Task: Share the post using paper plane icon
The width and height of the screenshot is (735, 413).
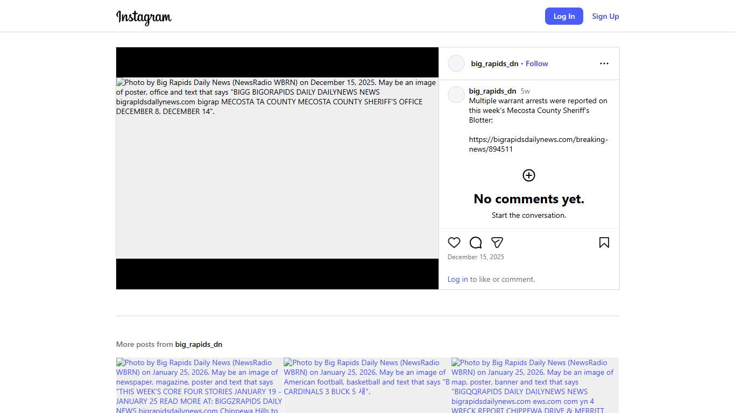Action: click(497, 243)
